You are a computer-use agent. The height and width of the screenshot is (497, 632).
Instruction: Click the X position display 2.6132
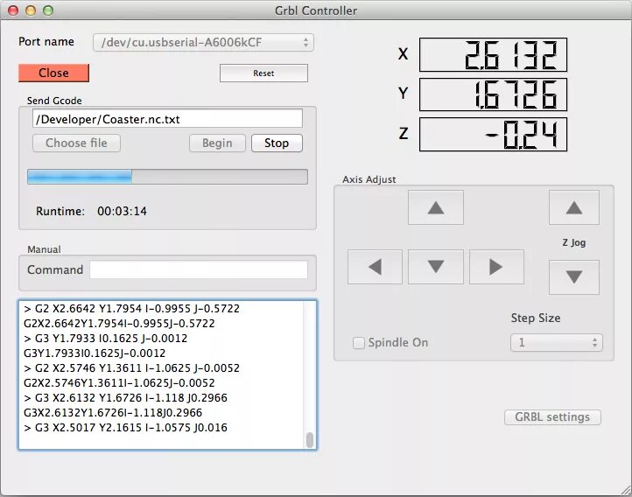[493, 55]
